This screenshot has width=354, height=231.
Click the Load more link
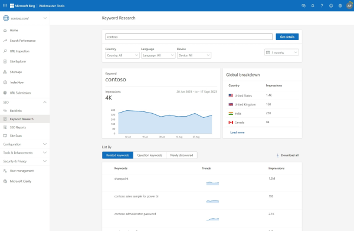tap(237, 133)
